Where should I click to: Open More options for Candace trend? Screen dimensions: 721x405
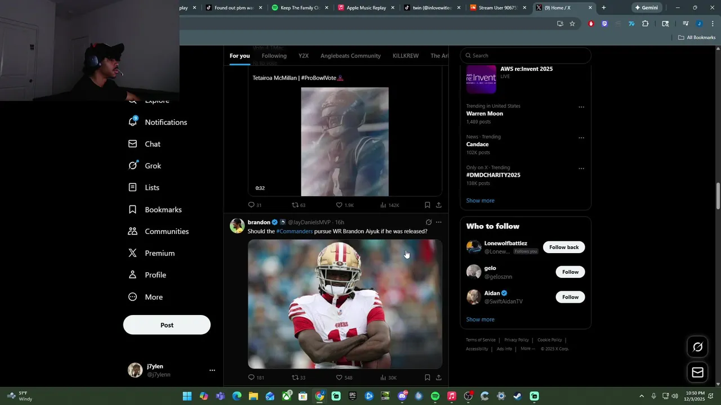point(581,138)
